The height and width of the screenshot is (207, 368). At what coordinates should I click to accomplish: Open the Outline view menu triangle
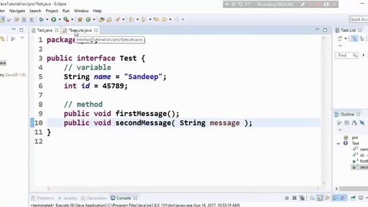click(x=340, y=130)
